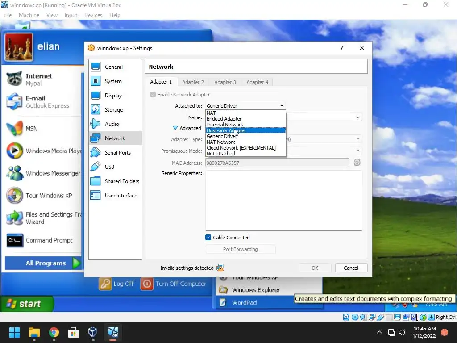Open the System settings category
The height and width of the screenshot is (343, 457).
pyautogui.click(x=115, y=81)
